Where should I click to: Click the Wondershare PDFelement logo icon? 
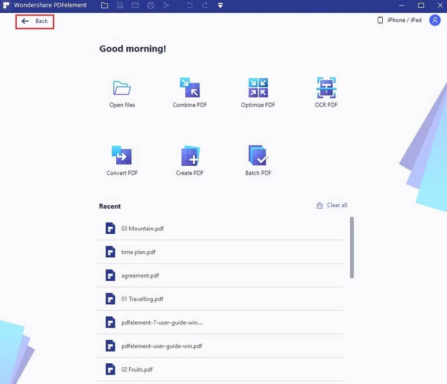click(6, 6)
